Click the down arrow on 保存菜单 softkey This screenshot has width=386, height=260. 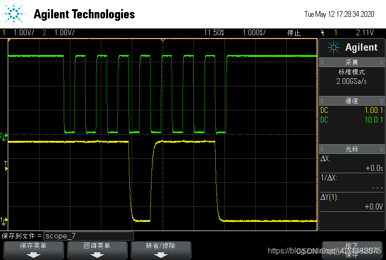pyautogui.click(x=33, y=255)
